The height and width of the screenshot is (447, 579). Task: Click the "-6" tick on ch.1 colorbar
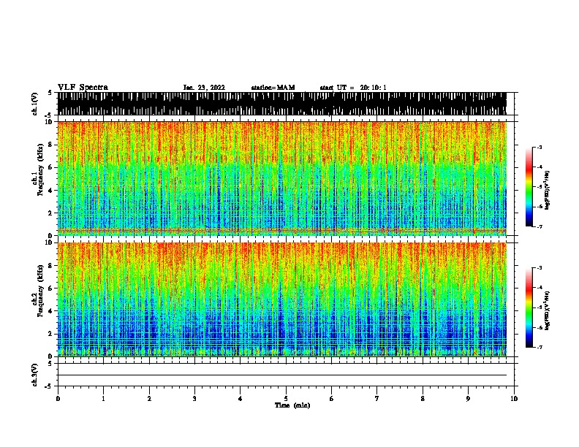[540, 207]
